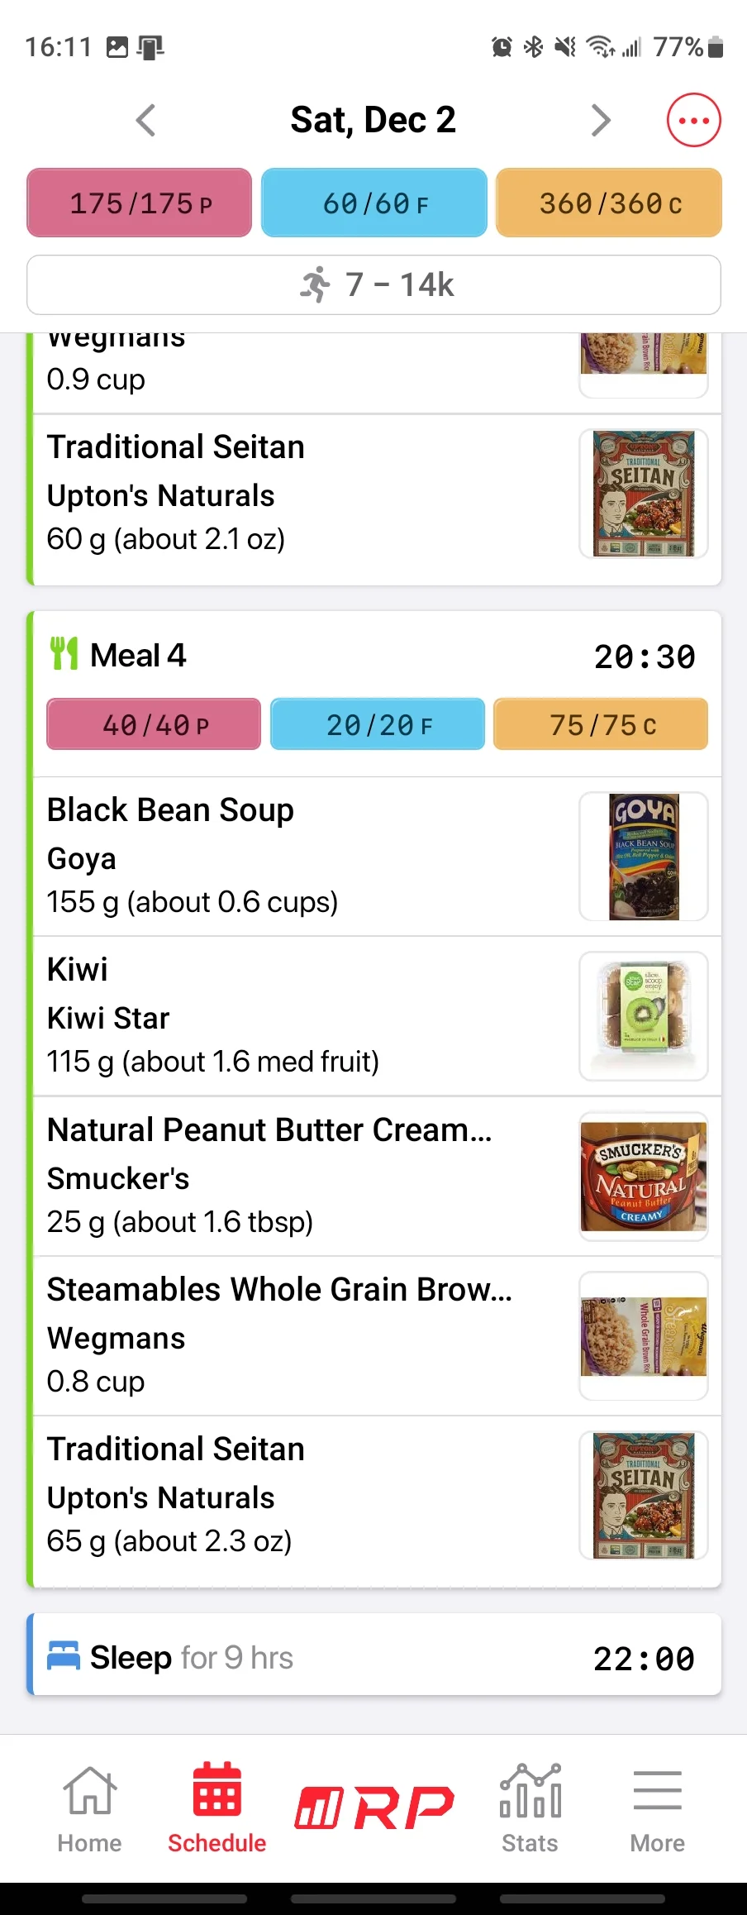Viewport: 747px width, 1915px height.
Task: Tap the Meal 4 fork and knife icon
Action: coord(64,653)
